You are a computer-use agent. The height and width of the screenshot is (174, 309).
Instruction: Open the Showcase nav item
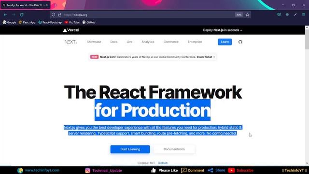94,42
